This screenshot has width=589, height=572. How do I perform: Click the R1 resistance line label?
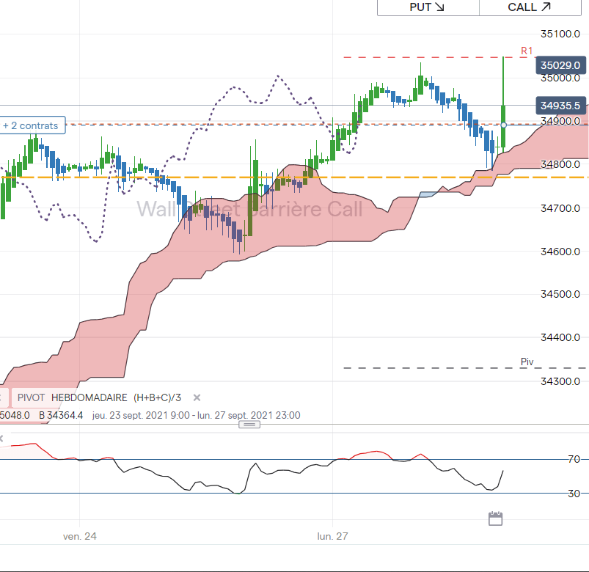pyautogui.click(x=527, y=51)
